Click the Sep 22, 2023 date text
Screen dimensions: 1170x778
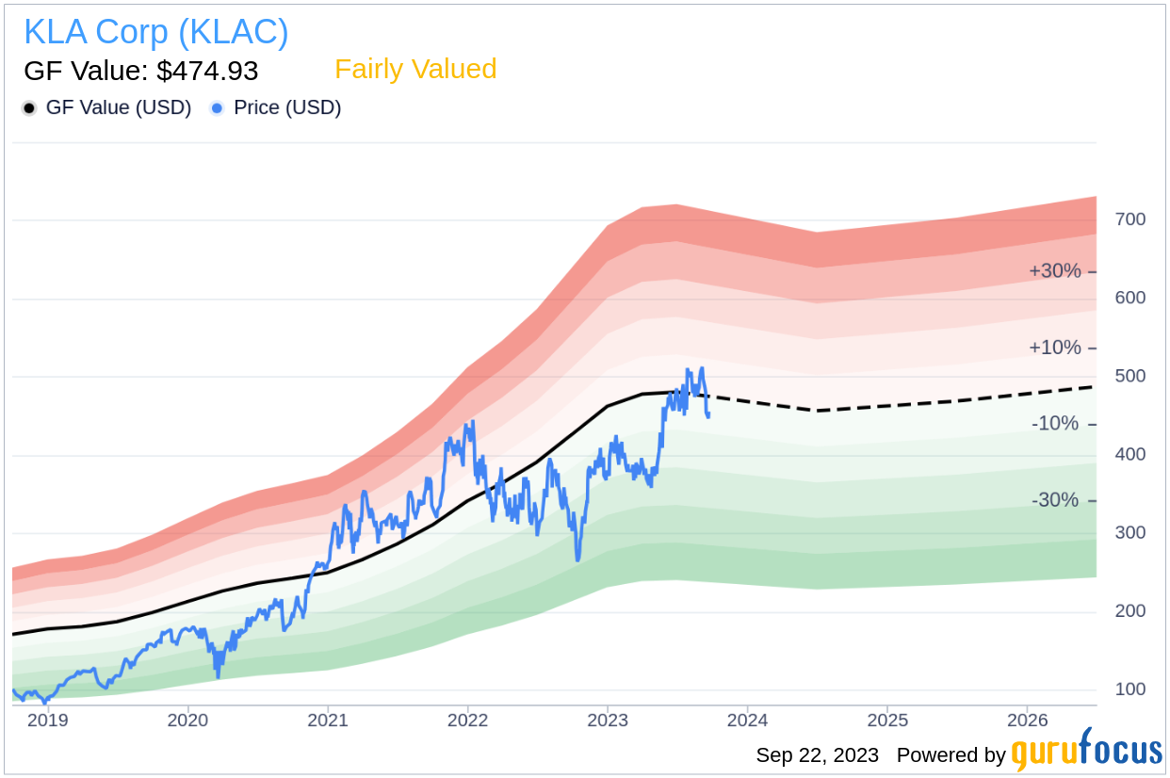point(817,755)
